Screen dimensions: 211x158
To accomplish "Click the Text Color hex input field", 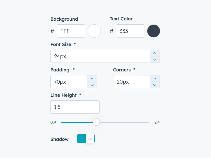I will [130, 31].
